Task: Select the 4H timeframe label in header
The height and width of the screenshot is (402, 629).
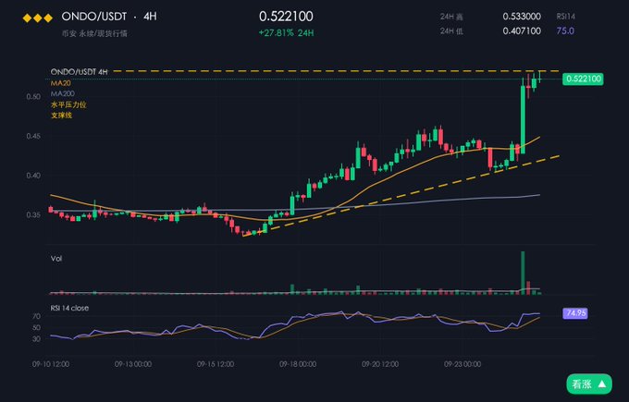Action: [x=150, y=17]
